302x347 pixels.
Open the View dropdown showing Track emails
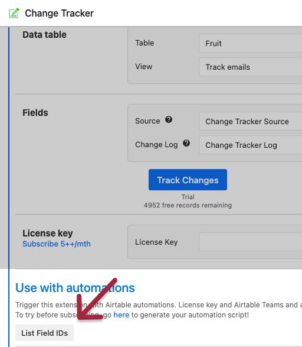(250, 67)
